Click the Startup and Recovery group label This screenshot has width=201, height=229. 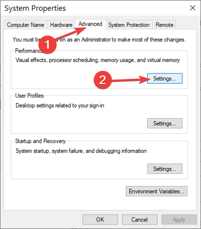[x=40, y=141]
